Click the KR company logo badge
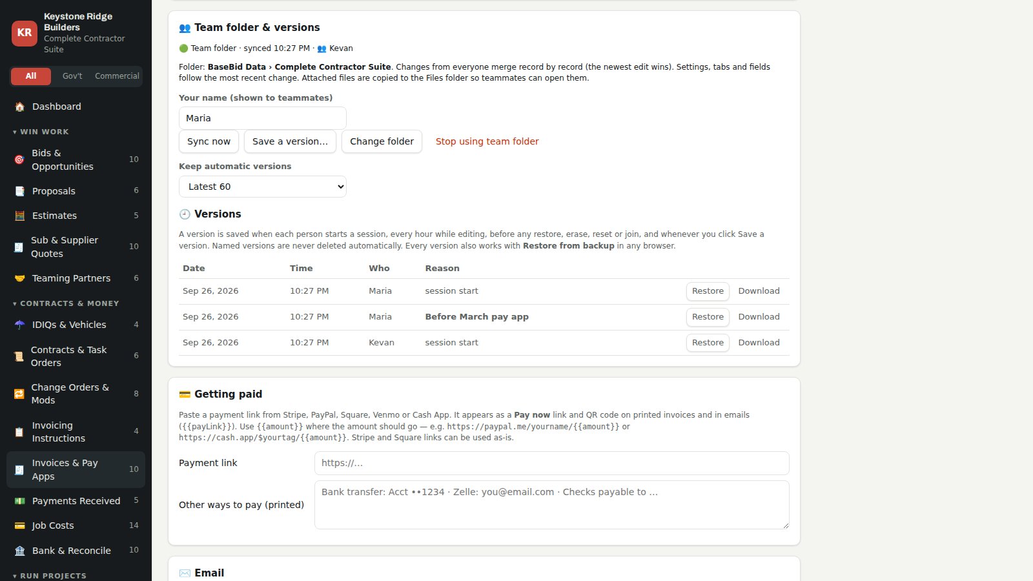Viewport: 1033px width, 581px height. tap(25, 33)
